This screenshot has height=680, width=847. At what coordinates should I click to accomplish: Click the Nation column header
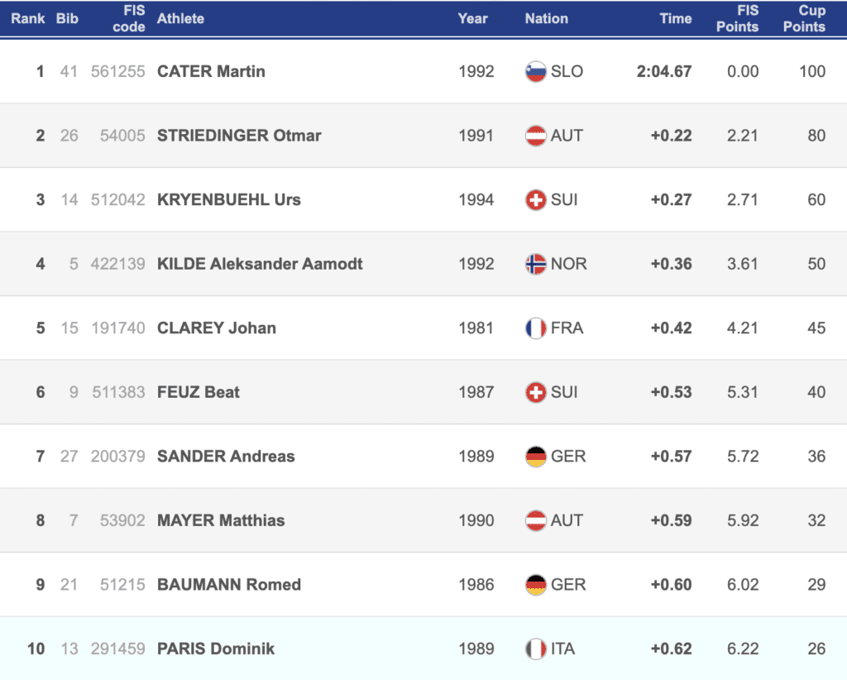tap(546, 18)
